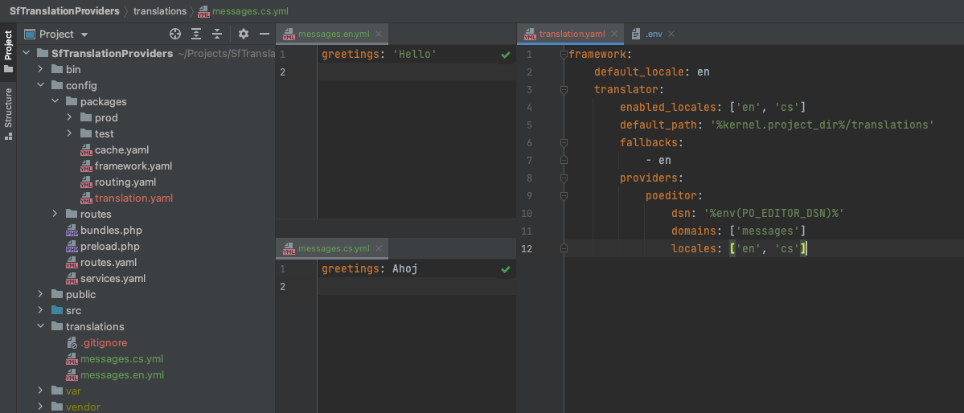Expand the vendor folder
Image resolution: width=964 pixels, height=413 pixels.
pos(40,407)
